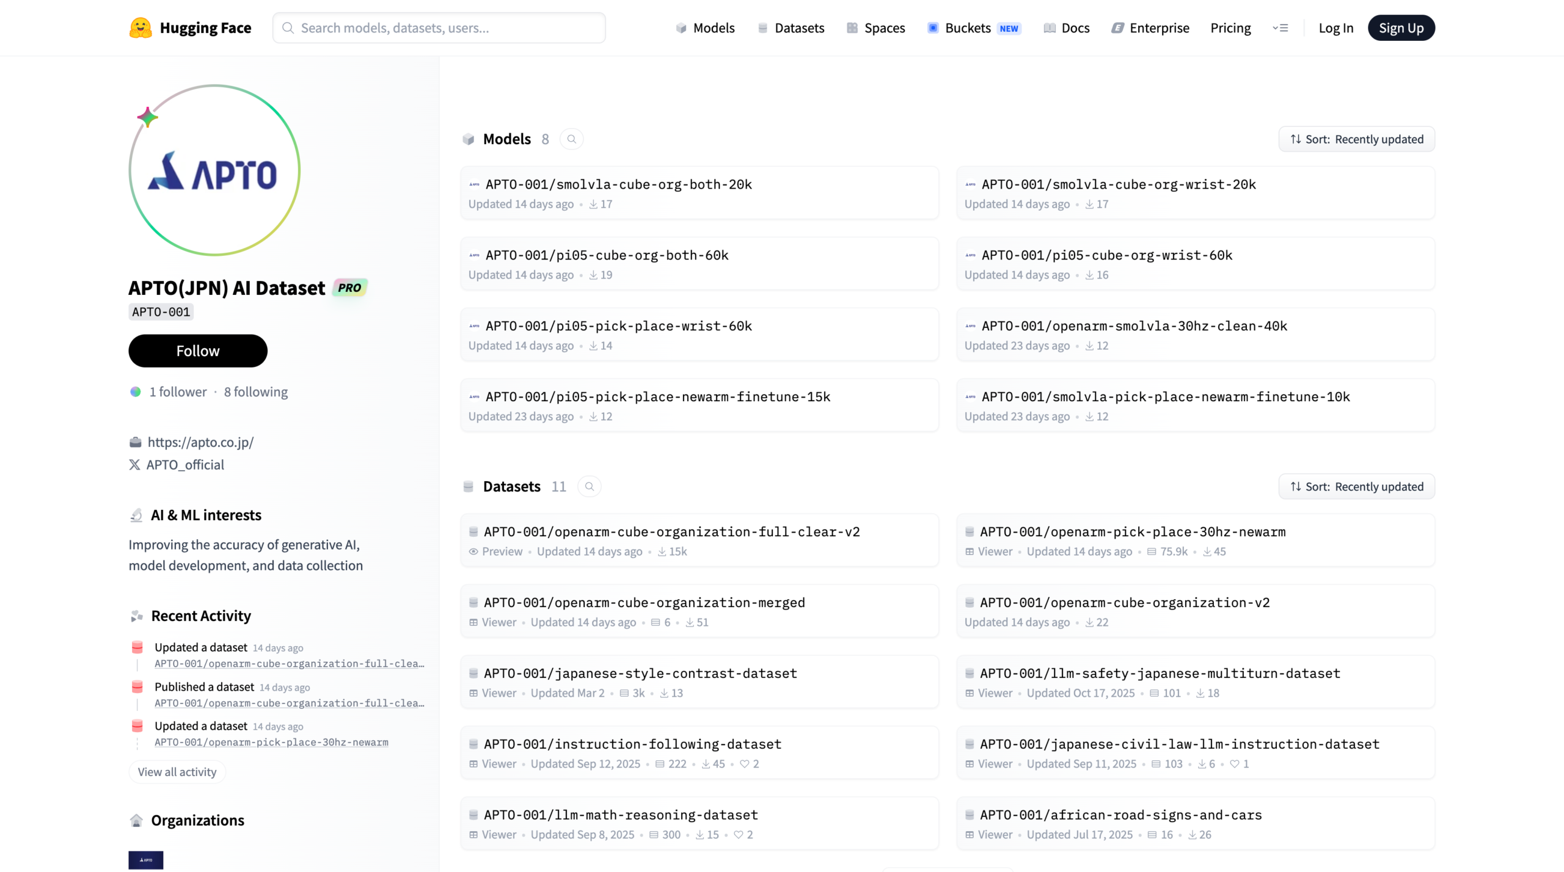Viewport: 1564px width, 872px height.
Task: Open model smolvla-cube-org-wrist-20k
Action: 1195,193
